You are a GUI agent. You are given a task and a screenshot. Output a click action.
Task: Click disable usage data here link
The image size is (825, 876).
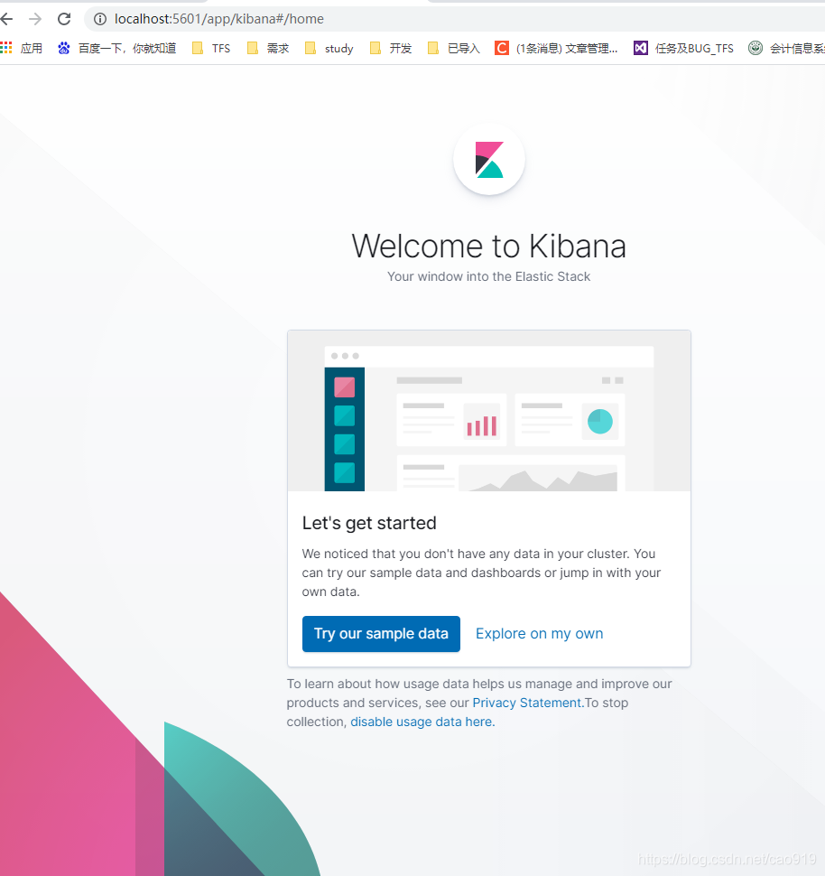(x=422, y=722)
